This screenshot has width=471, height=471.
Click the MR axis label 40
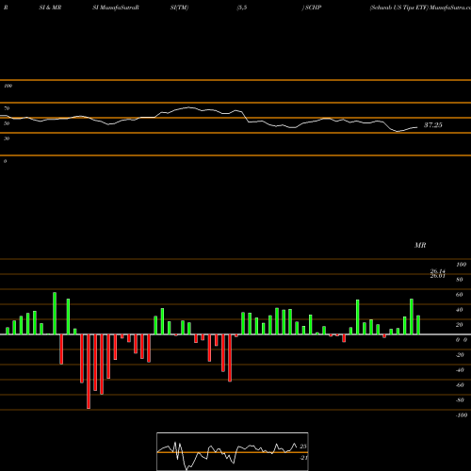(x=460, y=310)
